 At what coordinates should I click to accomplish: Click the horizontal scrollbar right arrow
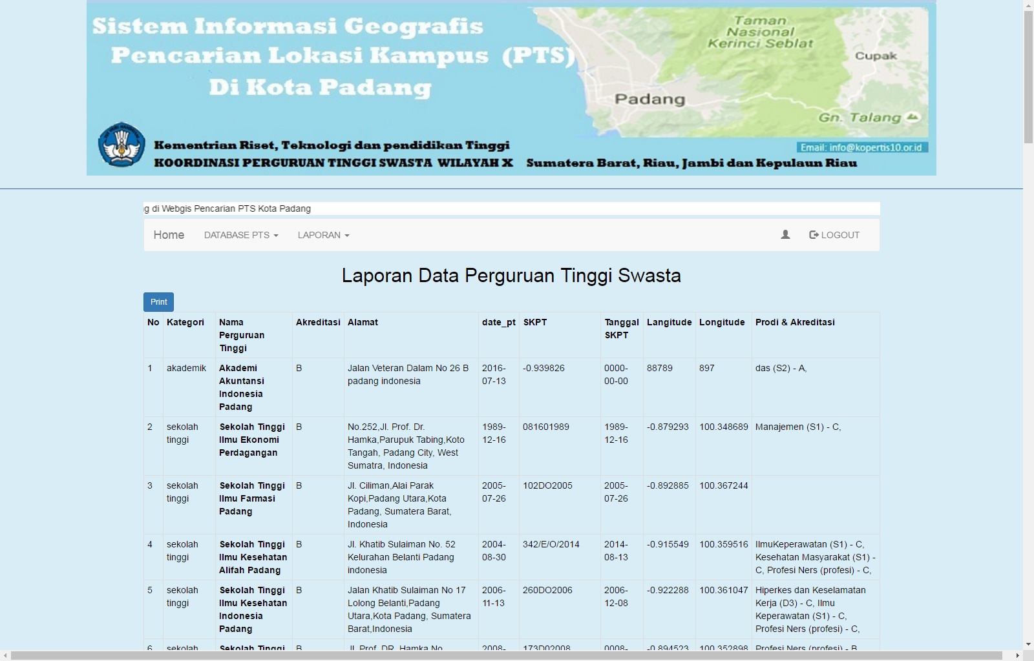click(1017, 656)
